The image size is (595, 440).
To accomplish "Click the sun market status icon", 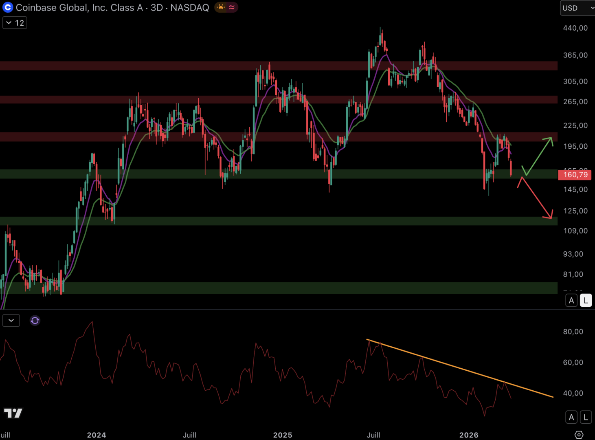I will 221,7.
